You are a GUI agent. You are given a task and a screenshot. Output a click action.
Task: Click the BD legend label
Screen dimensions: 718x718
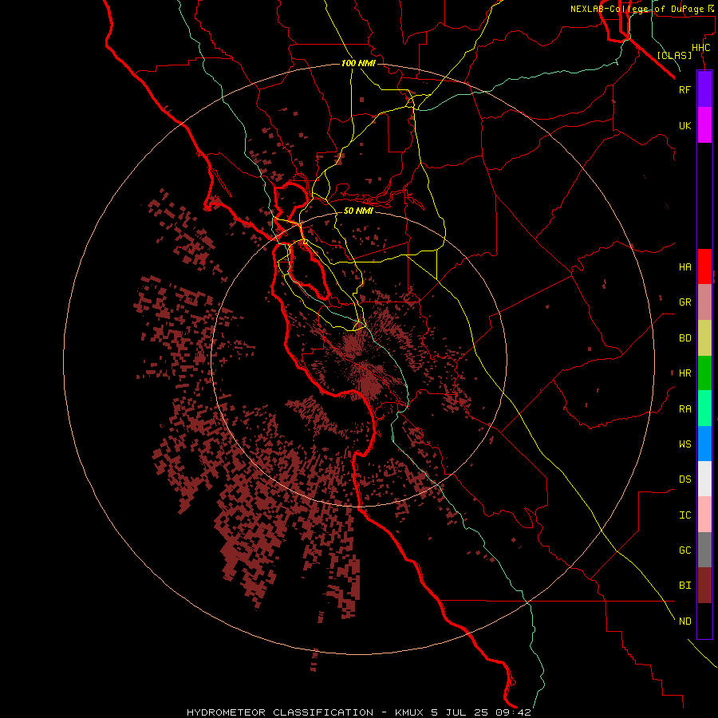tap(684, 338)
